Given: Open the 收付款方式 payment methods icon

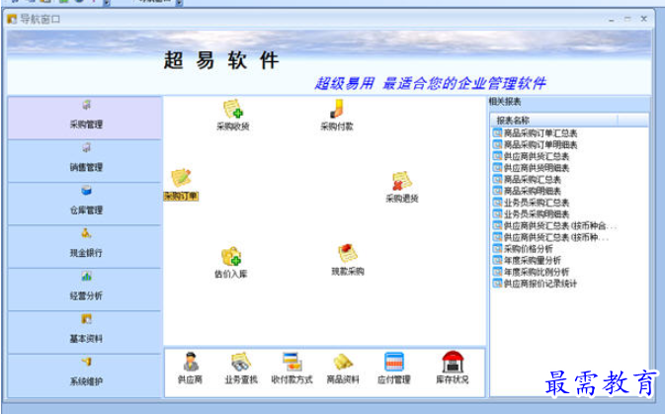Looking at the screenshot, I should point(291,369).
